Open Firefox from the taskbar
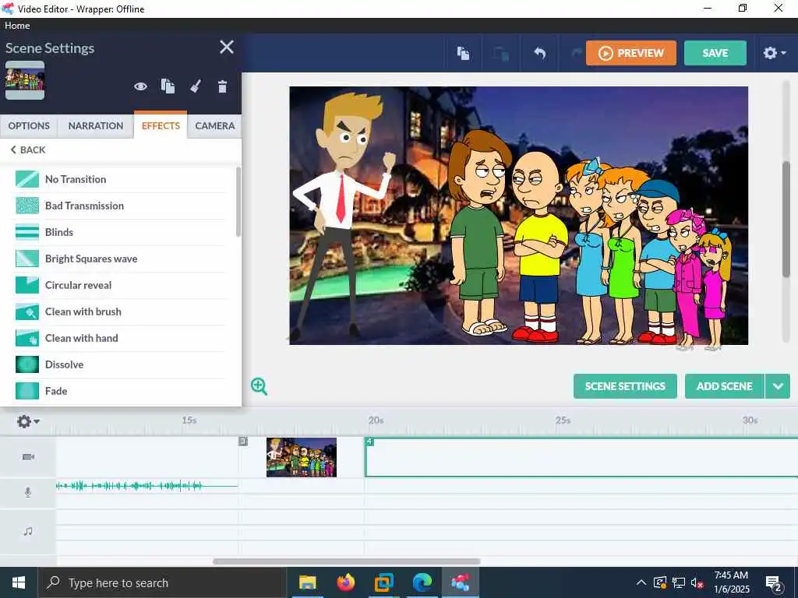Screen dimensions: 798x598 pos(345,582)
